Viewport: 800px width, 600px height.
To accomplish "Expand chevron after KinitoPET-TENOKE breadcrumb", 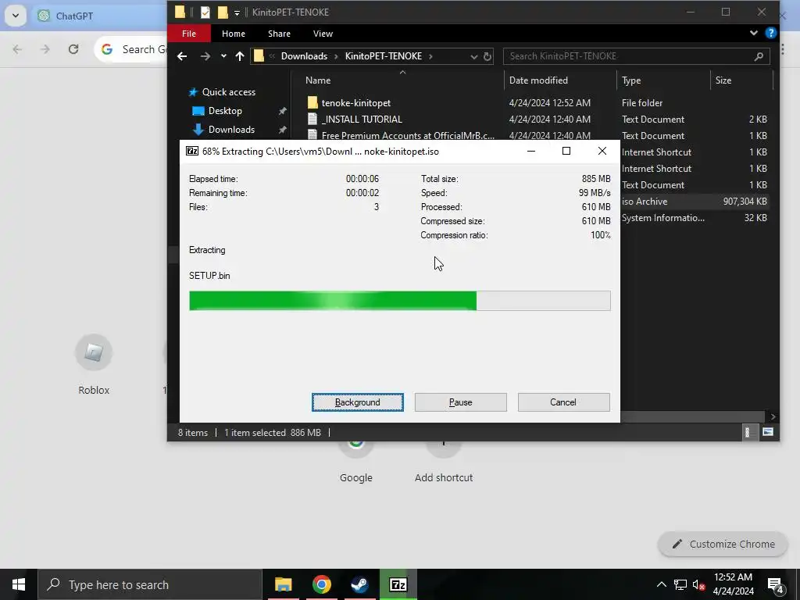I will pos(430,56).
